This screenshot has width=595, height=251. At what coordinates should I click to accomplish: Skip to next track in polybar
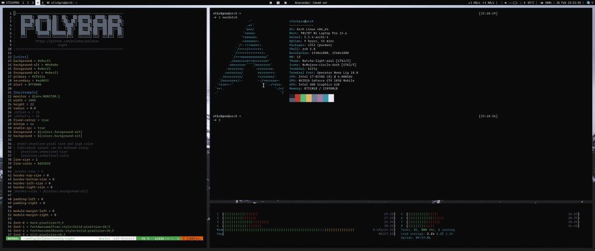[285, 3]
